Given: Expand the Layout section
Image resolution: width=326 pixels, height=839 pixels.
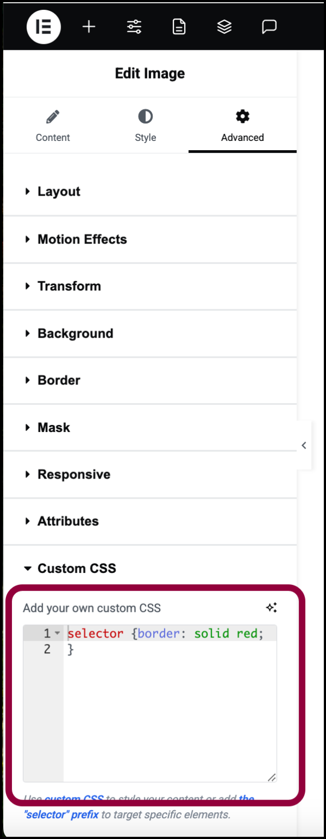Looking at the screenshot, I should point(58,191).
